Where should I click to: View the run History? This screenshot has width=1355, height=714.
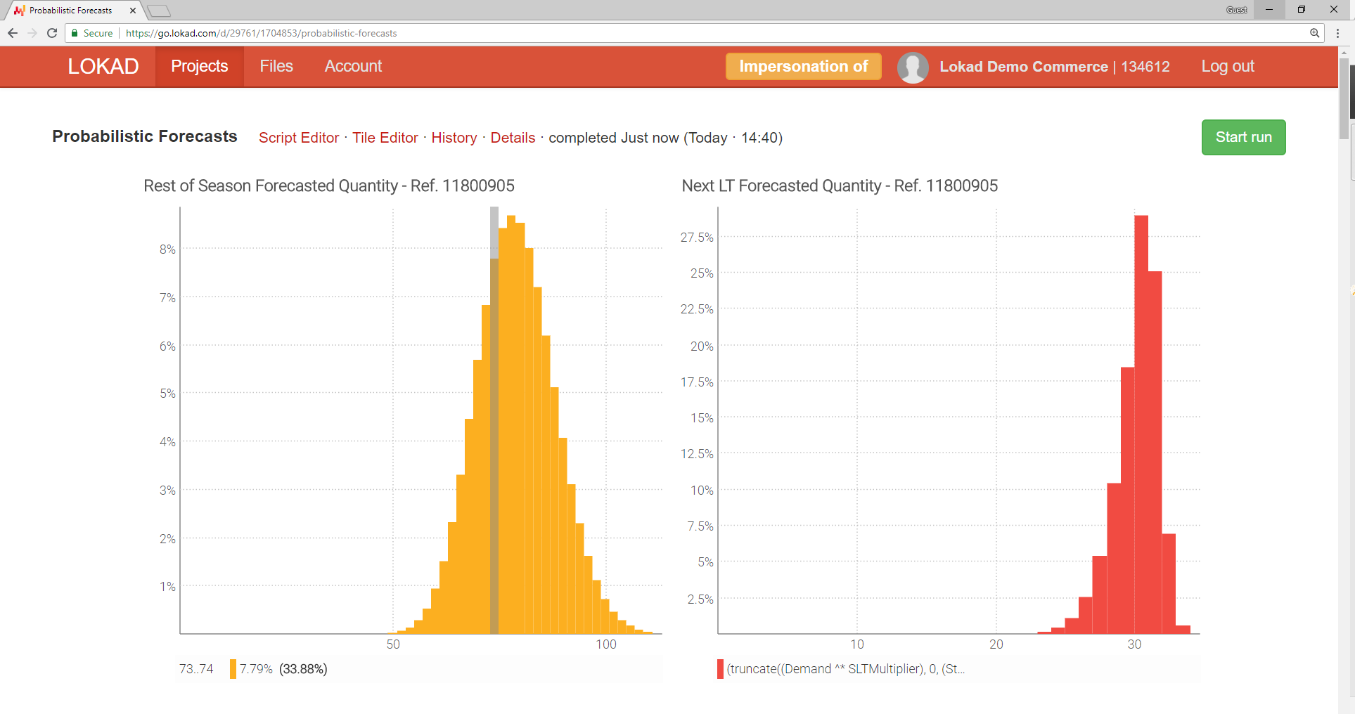click(454, 138)
